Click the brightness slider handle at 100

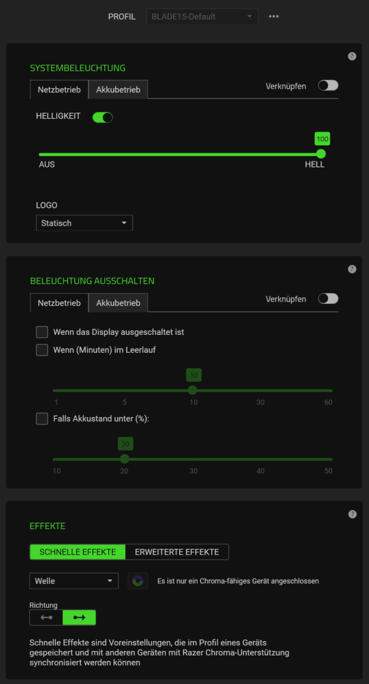(x=321, y=154)
